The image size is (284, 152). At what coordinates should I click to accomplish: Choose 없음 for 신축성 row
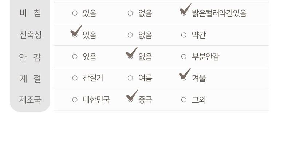coord(130,35)
